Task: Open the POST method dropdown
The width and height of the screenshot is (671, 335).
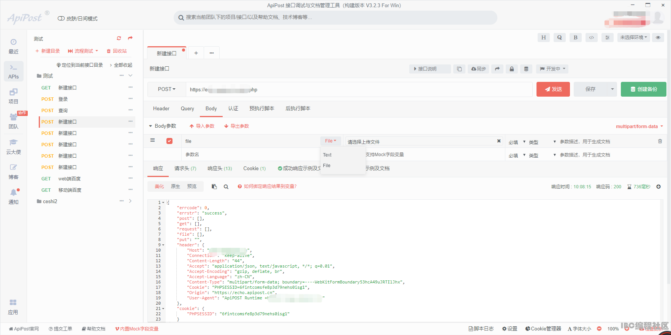Action: (166, 89)
